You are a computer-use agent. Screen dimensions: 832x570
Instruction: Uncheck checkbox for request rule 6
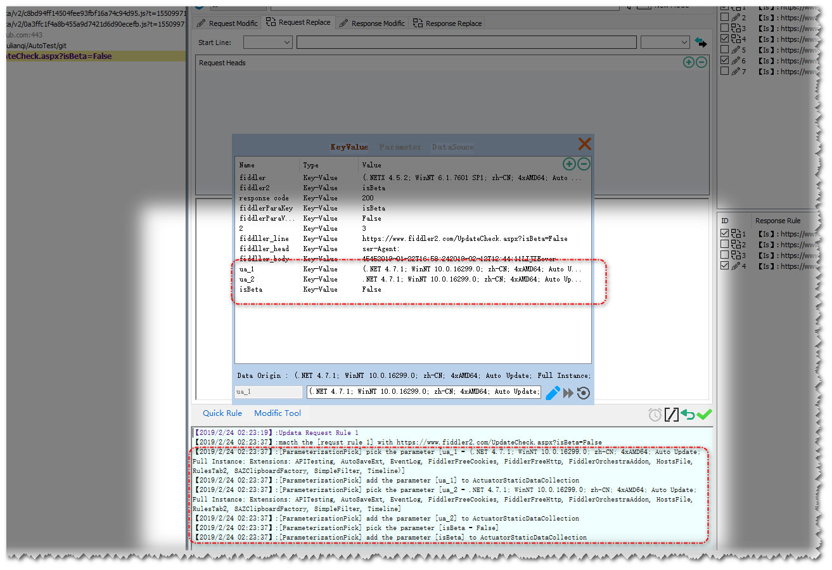[725, 61]
